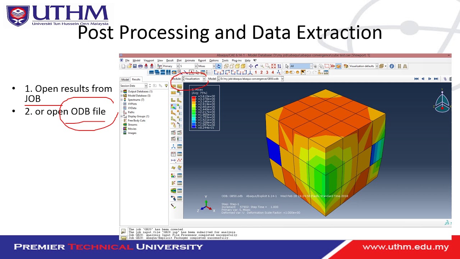This screenshot has height=259, width=460.
Task: Select the Magnify View tool
Action: coord(262,66)
